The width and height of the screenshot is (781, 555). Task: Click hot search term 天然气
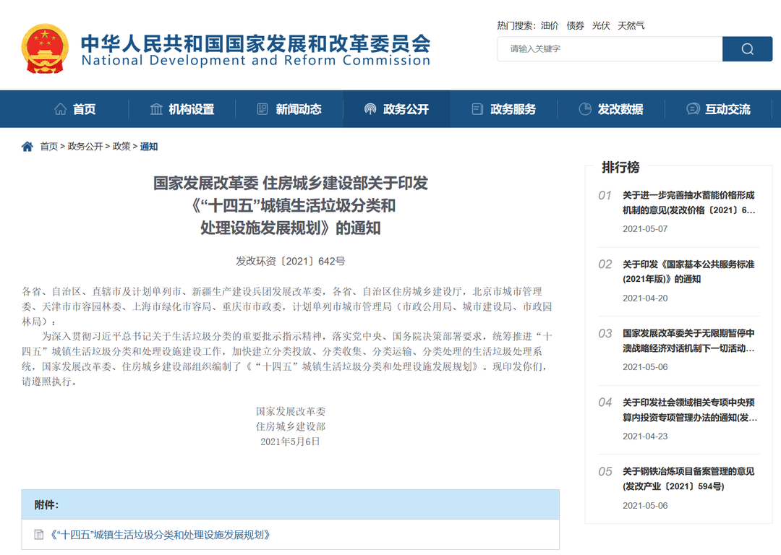tap(631, 25)
